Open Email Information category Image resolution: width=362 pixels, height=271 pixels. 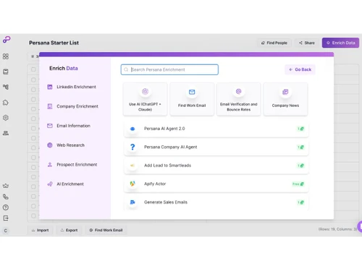[69, 126]
